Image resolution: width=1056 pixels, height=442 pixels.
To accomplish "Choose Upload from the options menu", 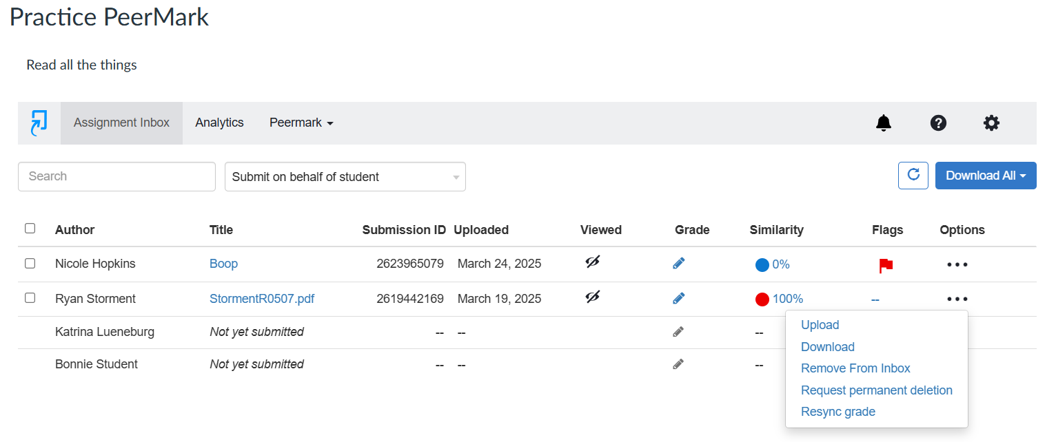I will coord(820,325).
